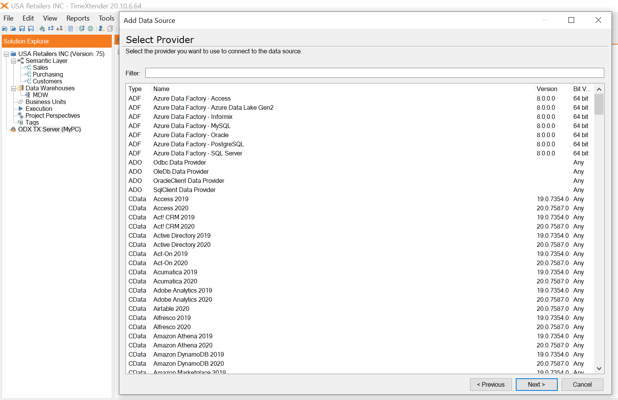
Task: Click the provider list scroll up arrow
Action: pyautogui.click(x=599, y=89)
